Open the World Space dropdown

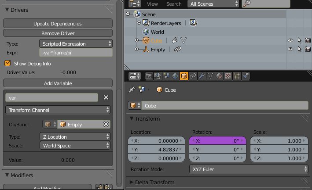[75, 145]
